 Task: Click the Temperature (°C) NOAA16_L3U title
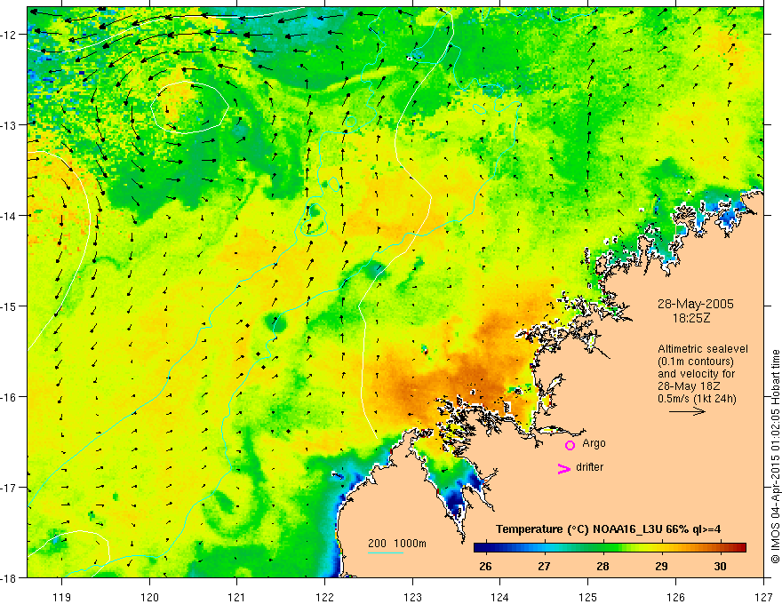click(x=608, y=529)
